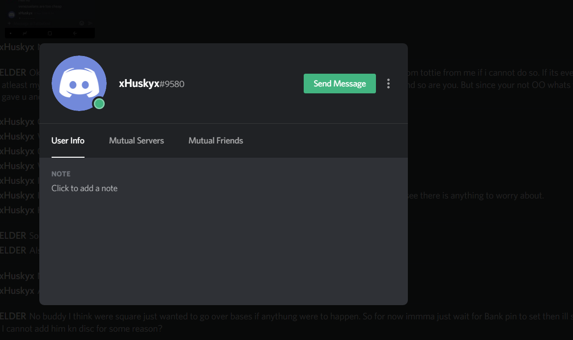Click the send arrow icon in embedded screenshot
This screenshot has height=340, width=573.
pos(90,23)
